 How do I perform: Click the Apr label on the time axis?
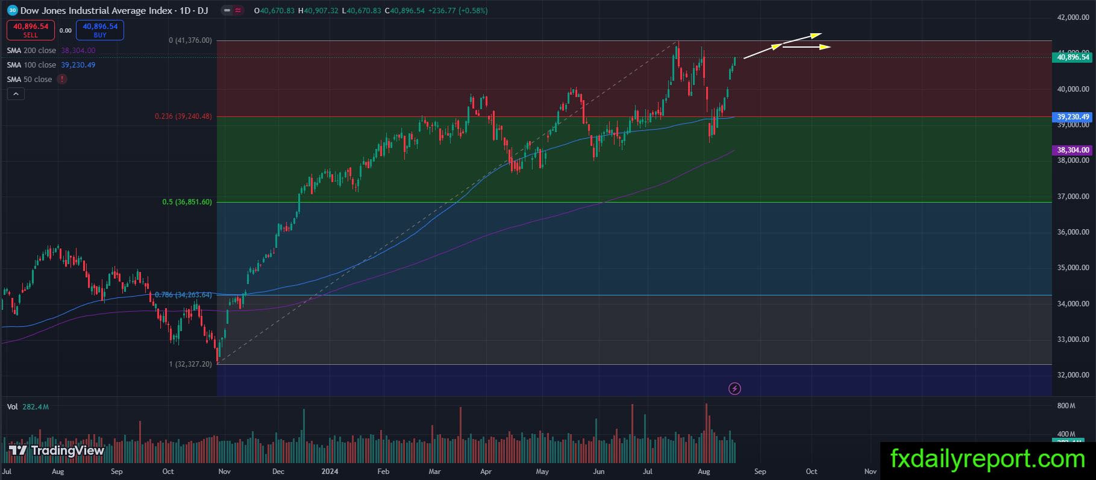click(486, 472)
